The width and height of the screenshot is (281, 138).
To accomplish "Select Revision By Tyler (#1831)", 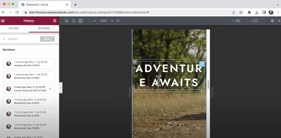I will (29, 101).
